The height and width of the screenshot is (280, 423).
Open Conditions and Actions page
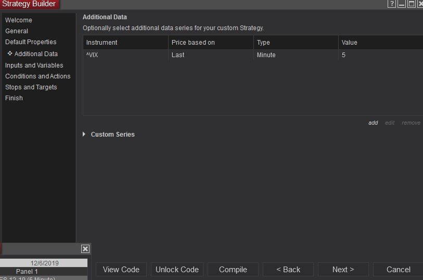point(37,76)
